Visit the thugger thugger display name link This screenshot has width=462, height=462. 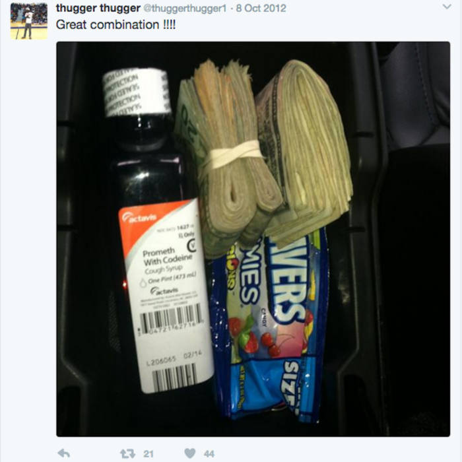pyautogui.click(x=98, y=8)
